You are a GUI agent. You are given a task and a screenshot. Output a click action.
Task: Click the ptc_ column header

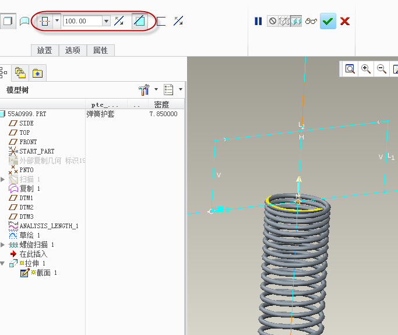point(104,104)
